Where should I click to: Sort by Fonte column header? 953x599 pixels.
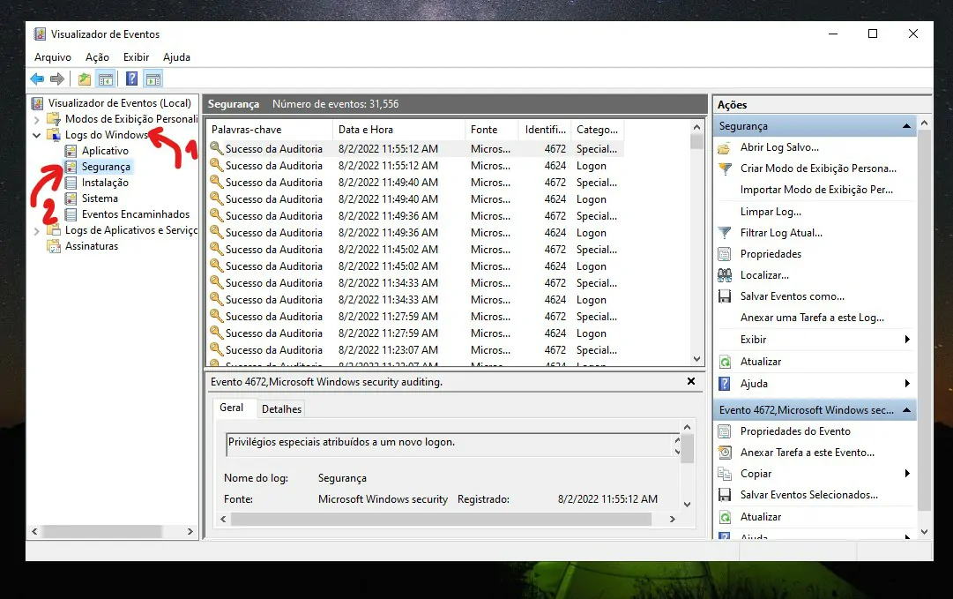click(492, 130)
